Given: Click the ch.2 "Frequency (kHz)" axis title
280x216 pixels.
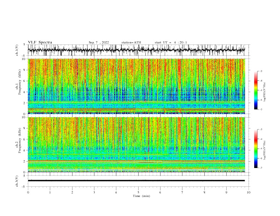Looking at the screenshot, I should (20, 140).
